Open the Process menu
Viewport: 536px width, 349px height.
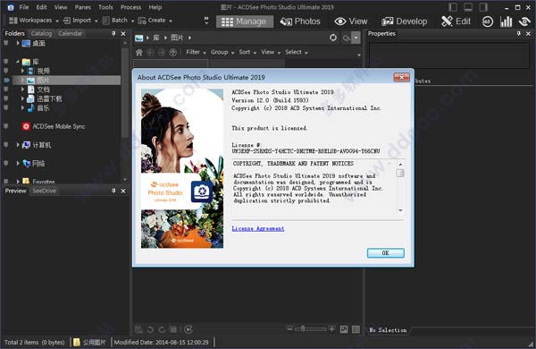click(130, 7)
